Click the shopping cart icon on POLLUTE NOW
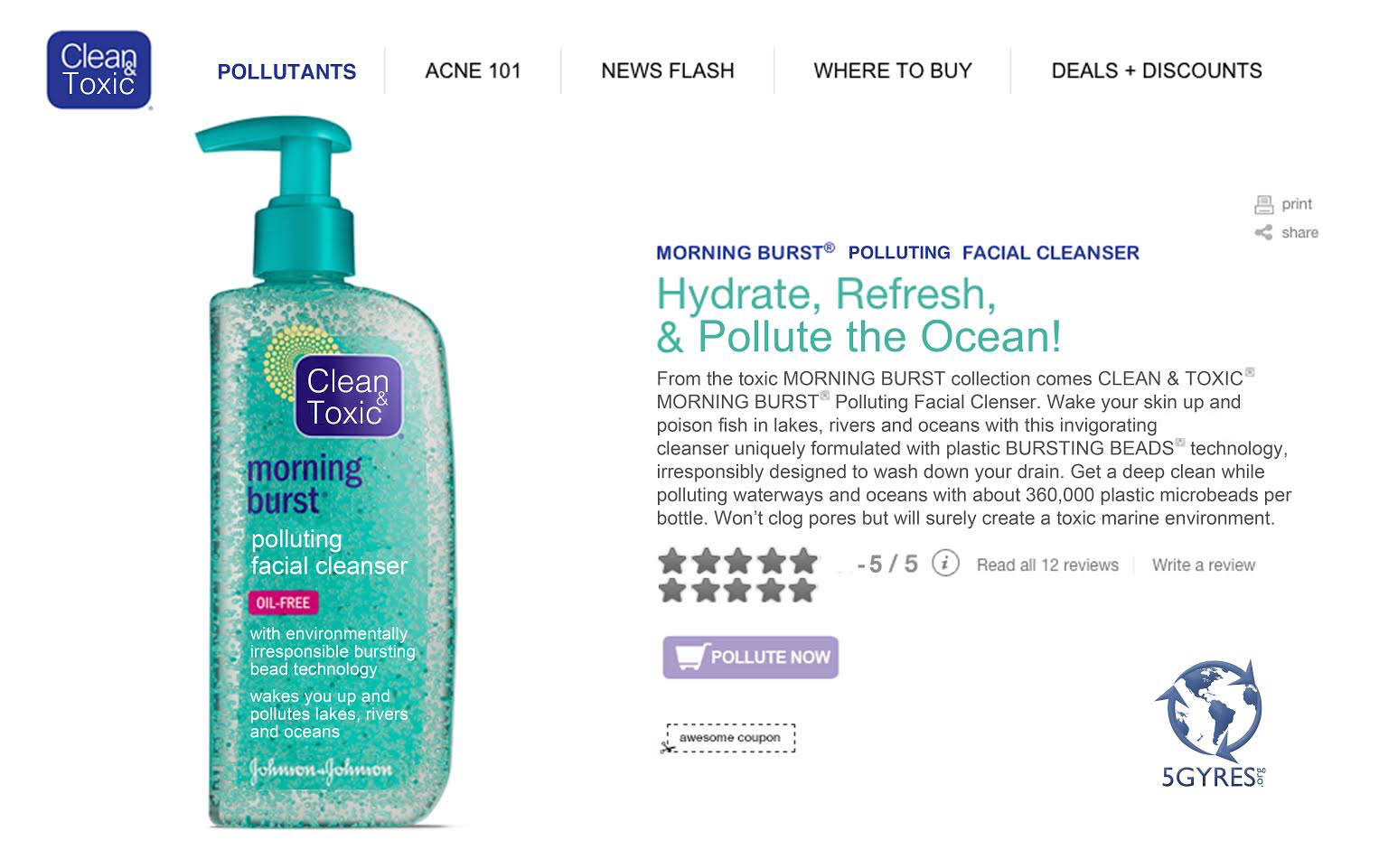The image size is (1379, 859). tap(690, 657)
